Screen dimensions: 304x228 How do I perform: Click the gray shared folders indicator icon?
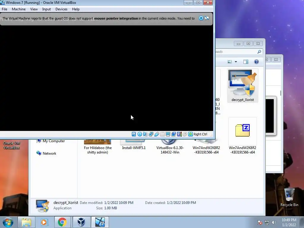click(162, 134)
